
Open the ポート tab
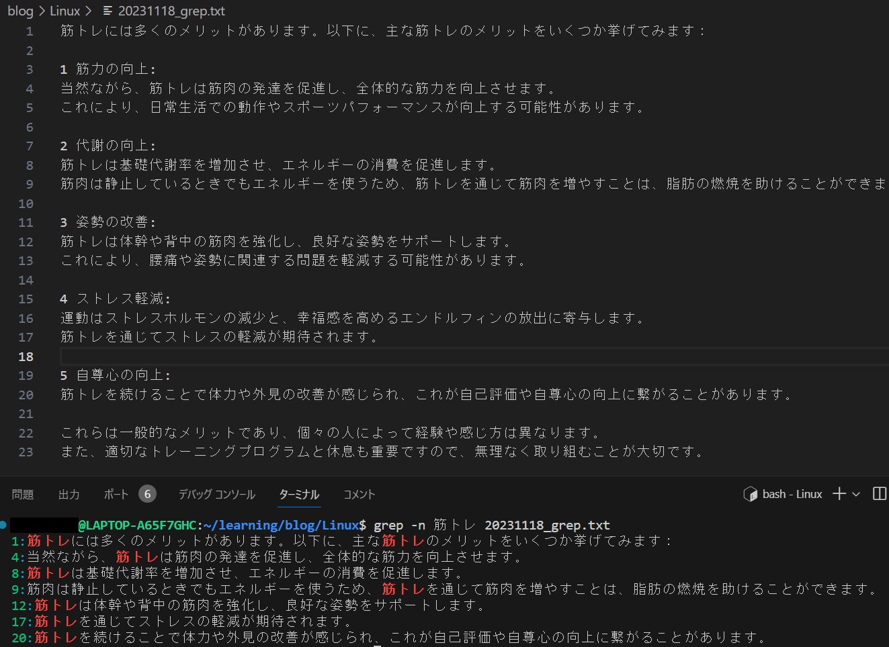(x=116, y=494)
